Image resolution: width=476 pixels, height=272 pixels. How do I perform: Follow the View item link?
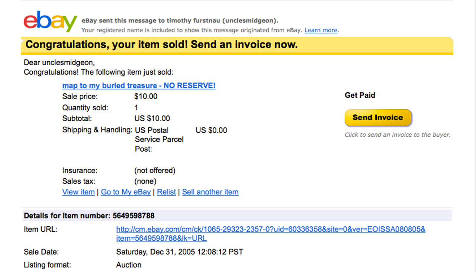pos(78,192)
